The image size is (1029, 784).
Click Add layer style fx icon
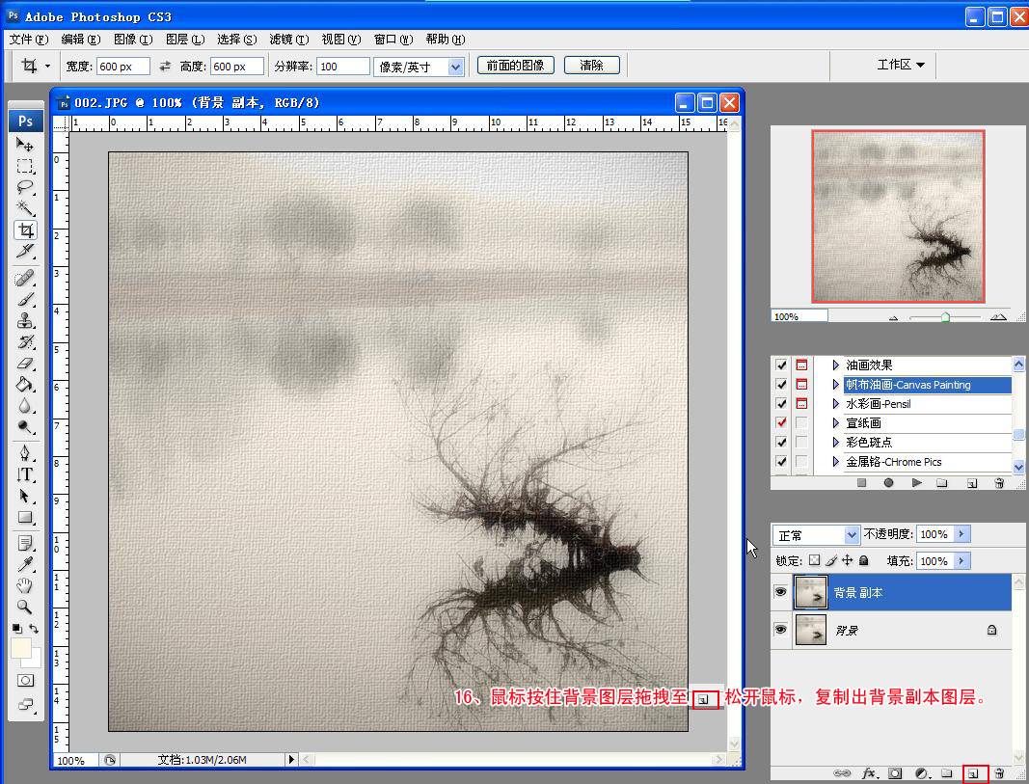pyautogui.click(x=869, y=773)
